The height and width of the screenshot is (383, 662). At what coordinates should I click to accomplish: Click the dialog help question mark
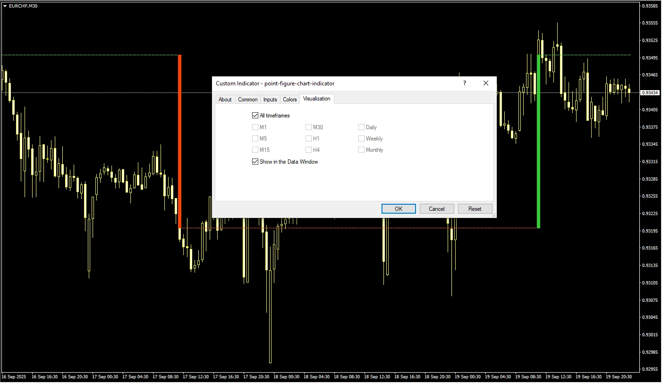(465, 83)
